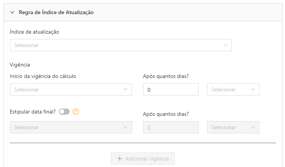Open the disabled final date Selecionar dropdown

point(71,127)
